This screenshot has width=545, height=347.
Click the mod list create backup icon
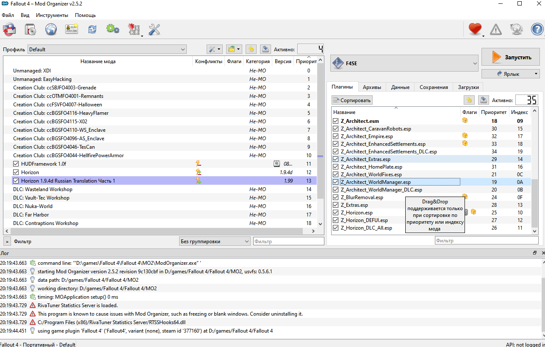point(266,49)
